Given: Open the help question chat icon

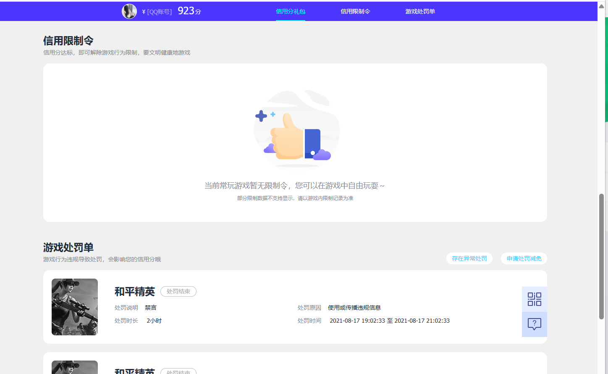Looking at the screenshot, I should point(534,324).
